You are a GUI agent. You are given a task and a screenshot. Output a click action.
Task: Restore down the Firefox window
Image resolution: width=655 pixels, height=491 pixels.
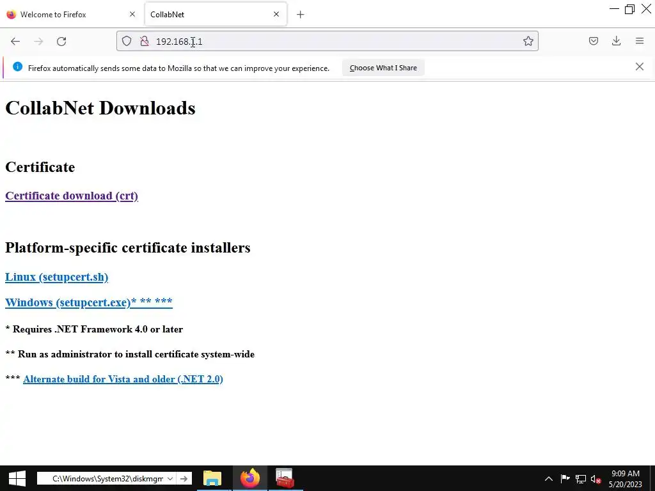[629, 9]
